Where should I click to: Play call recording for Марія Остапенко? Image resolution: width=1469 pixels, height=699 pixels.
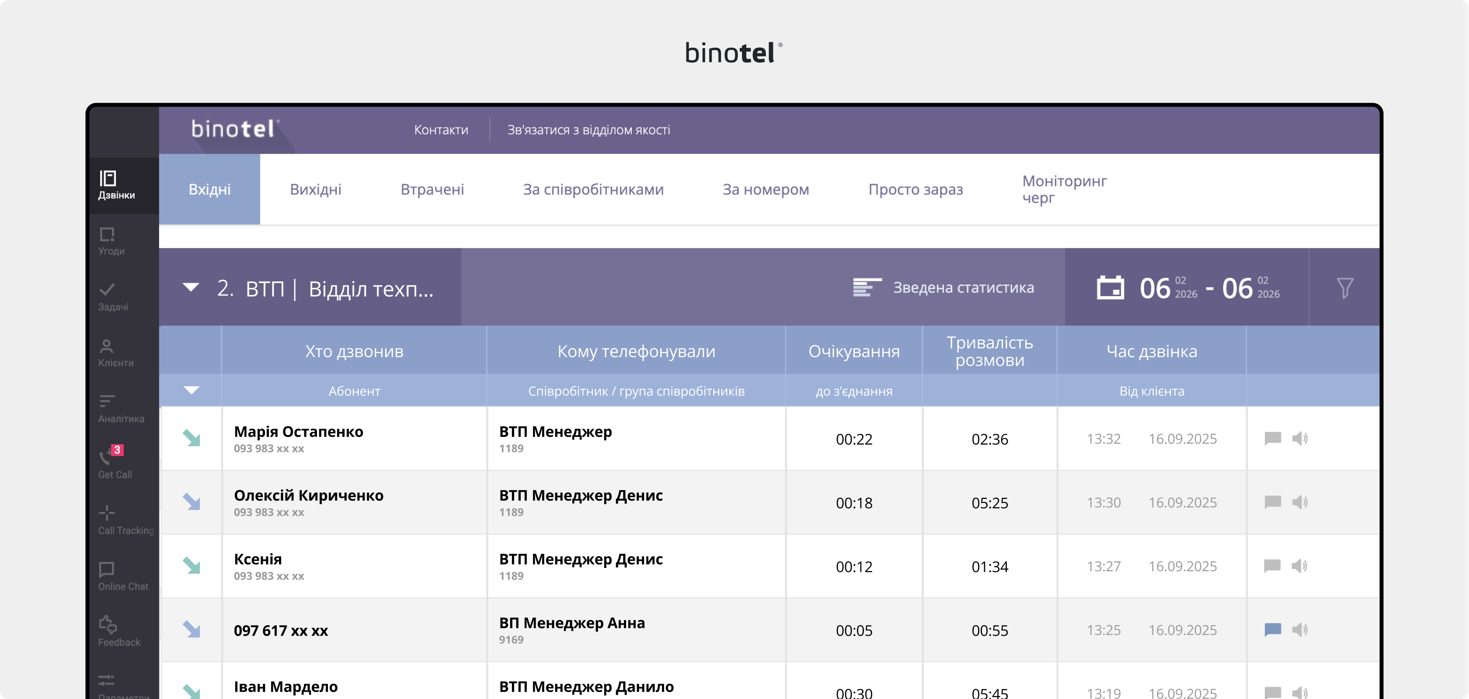pyautogui.click(x=1301, y=439)
